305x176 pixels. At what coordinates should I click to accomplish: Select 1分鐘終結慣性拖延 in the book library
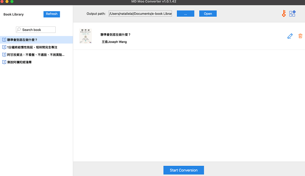click(32, 47)
